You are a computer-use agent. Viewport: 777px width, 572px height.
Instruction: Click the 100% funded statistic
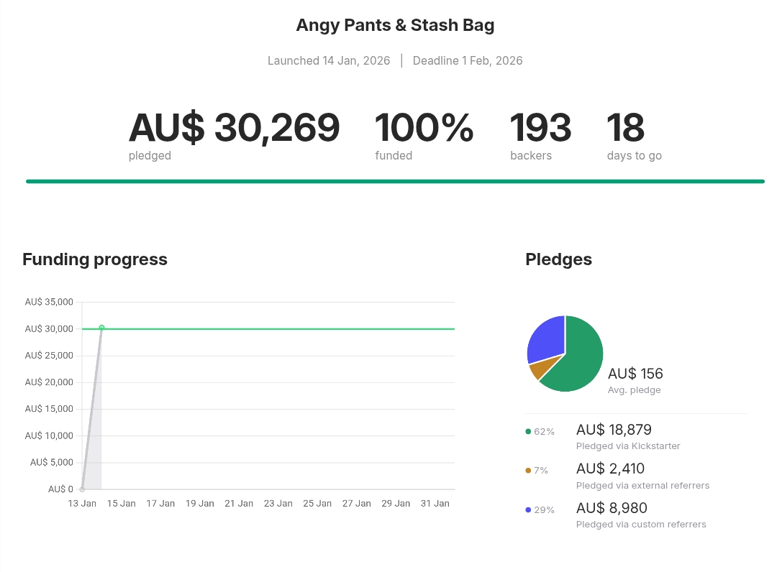point(424,128)
